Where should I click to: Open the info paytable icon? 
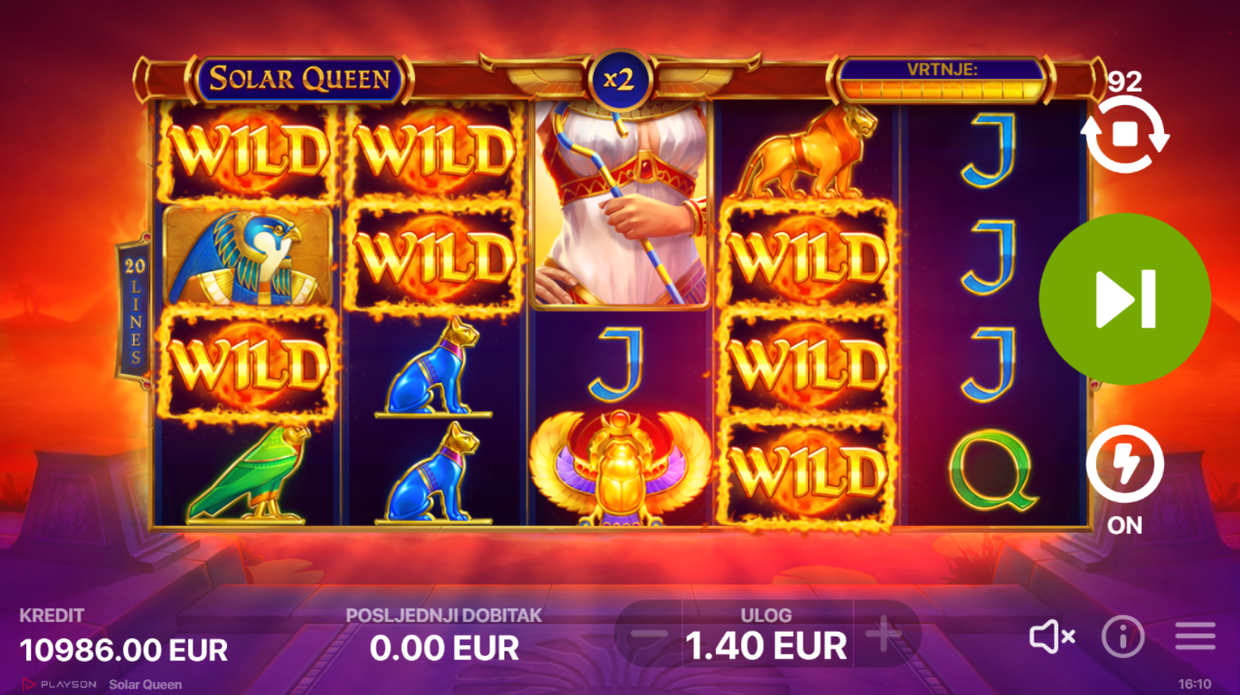[x=1123, y=636]
